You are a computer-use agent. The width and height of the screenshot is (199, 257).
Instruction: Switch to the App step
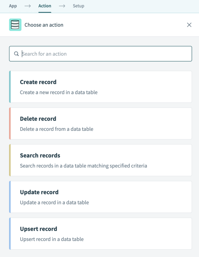[13, 6]
